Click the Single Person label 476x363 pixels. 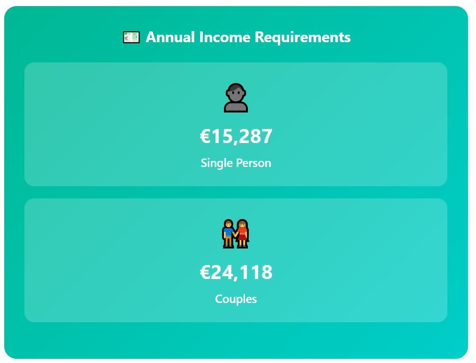[x=236, y=163]
